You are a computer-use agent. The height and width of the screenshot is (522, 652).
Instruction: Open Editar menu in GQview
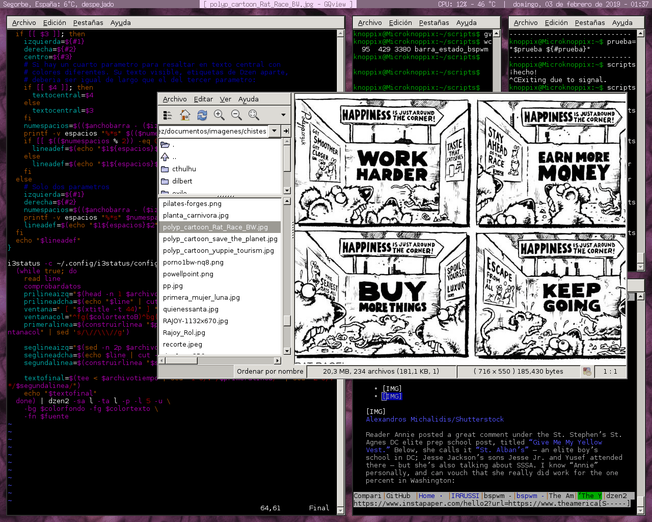[203, 99]
